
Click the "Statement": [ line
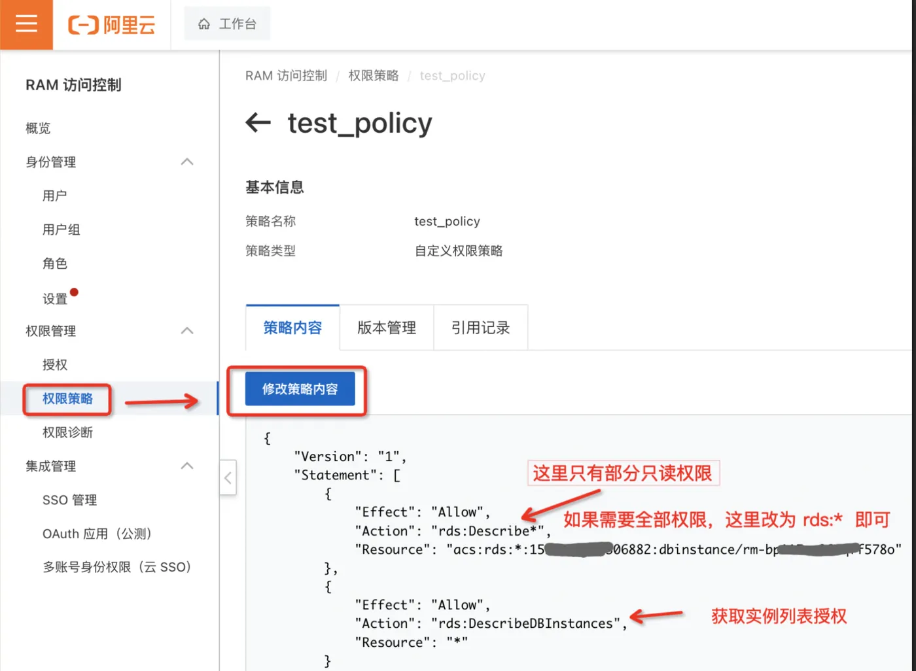tap(347, 475)
